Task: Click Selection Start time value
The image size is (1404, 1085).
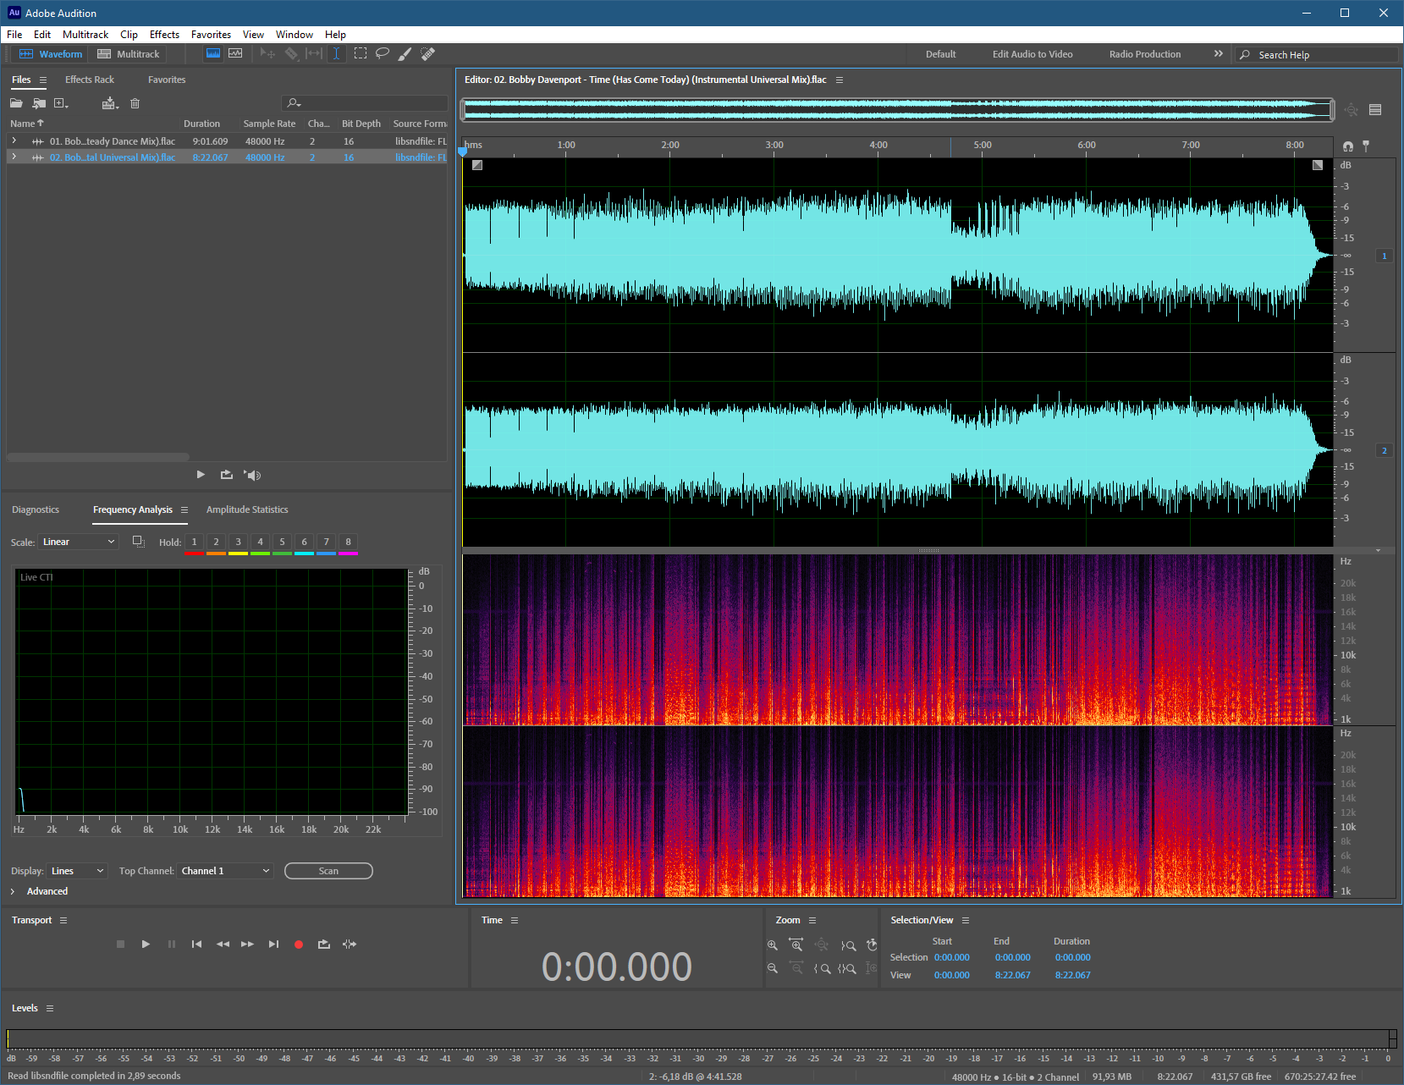Action: tap(952, 957)
